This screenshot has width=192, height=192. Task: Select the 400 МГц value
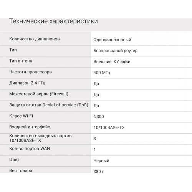pyautogui.click(x=102, y=73)
